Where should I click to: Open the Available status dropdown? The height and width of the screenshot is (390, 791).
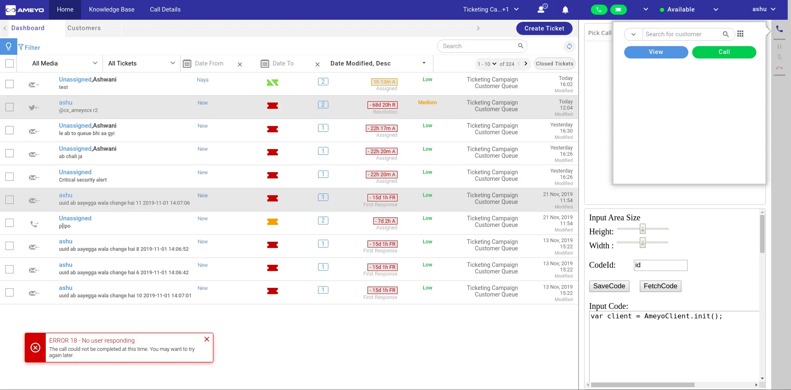715,9
